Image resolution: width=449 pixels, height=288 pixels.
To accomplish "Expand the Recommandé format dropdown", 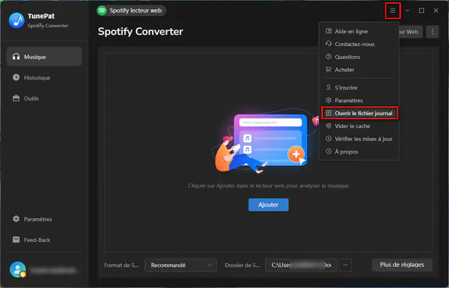I will coord(181,265).
